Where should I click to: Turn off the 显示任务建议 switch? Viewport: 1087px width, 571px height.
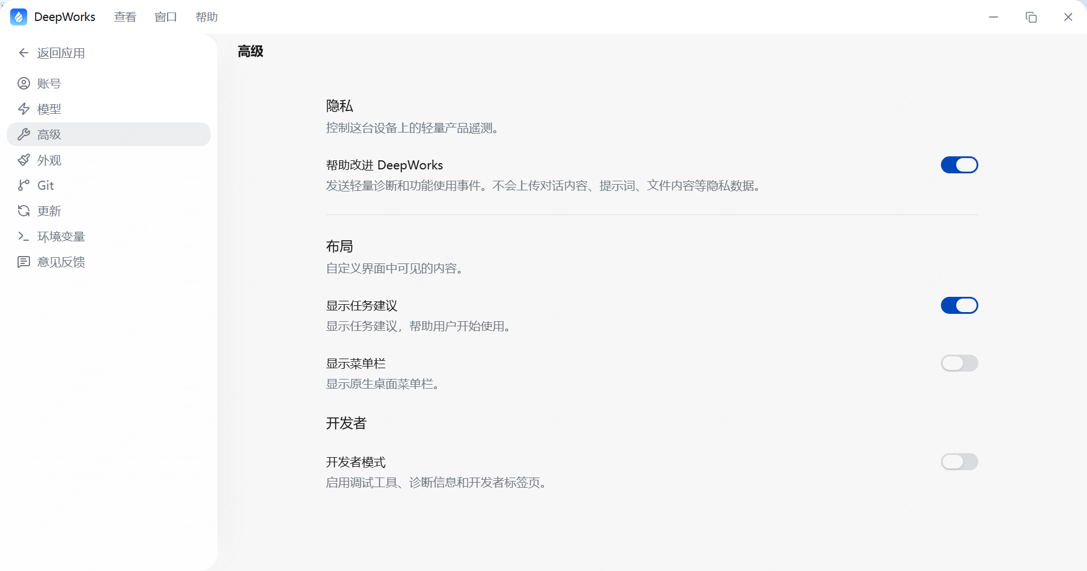pyautogui.click(x=960, y=305)
